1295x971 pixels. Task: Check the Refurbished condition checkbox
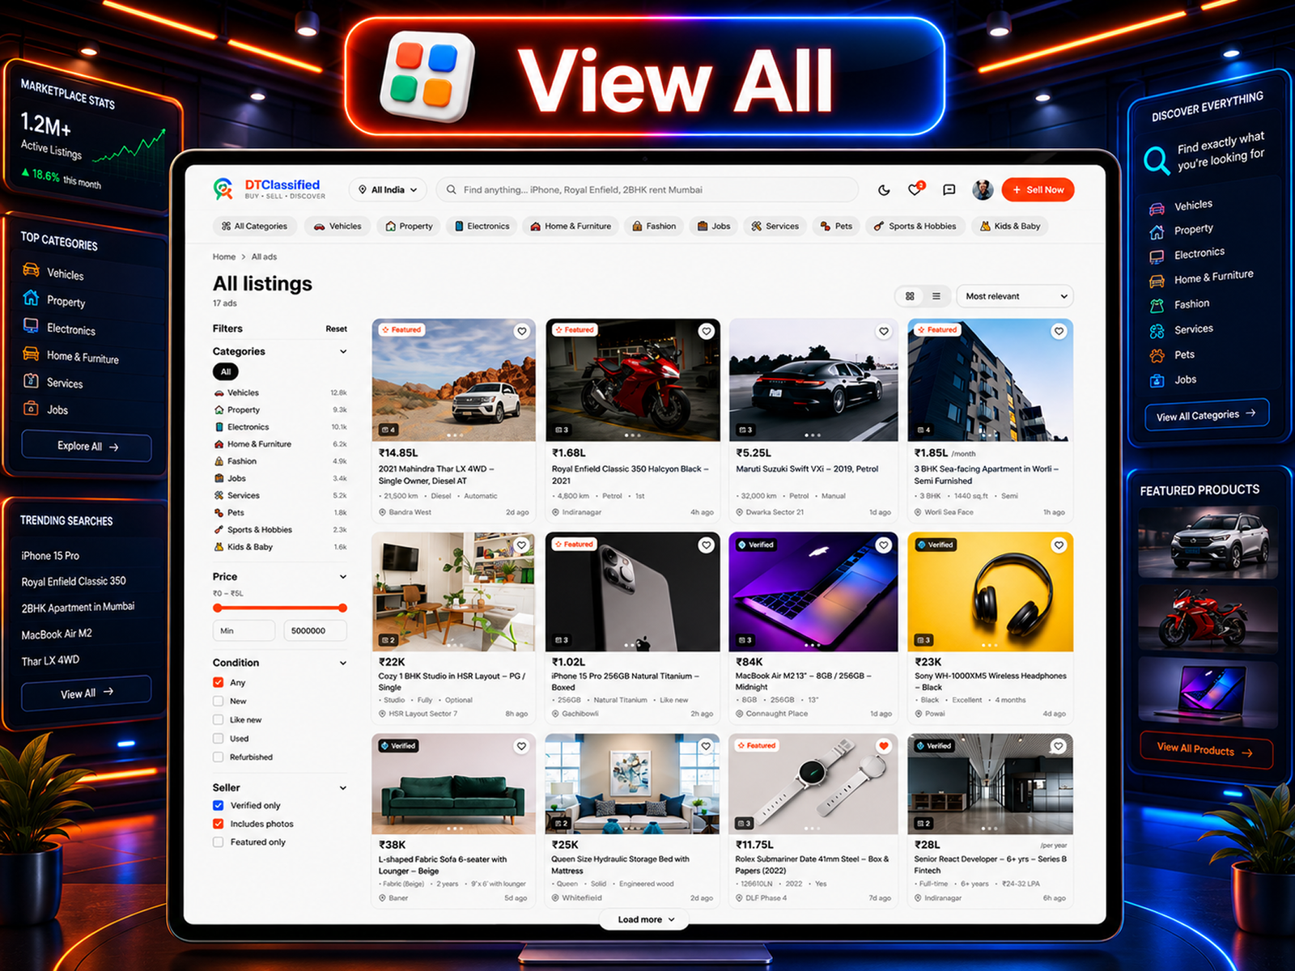(x=219, y=757)
